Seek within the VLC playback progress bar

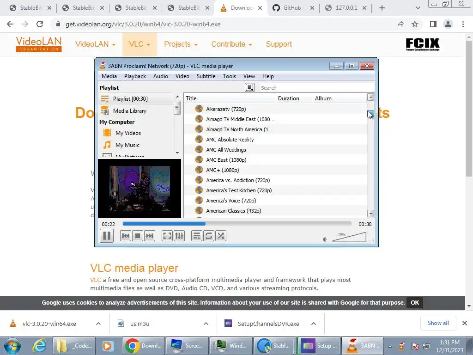pos(237,224)
